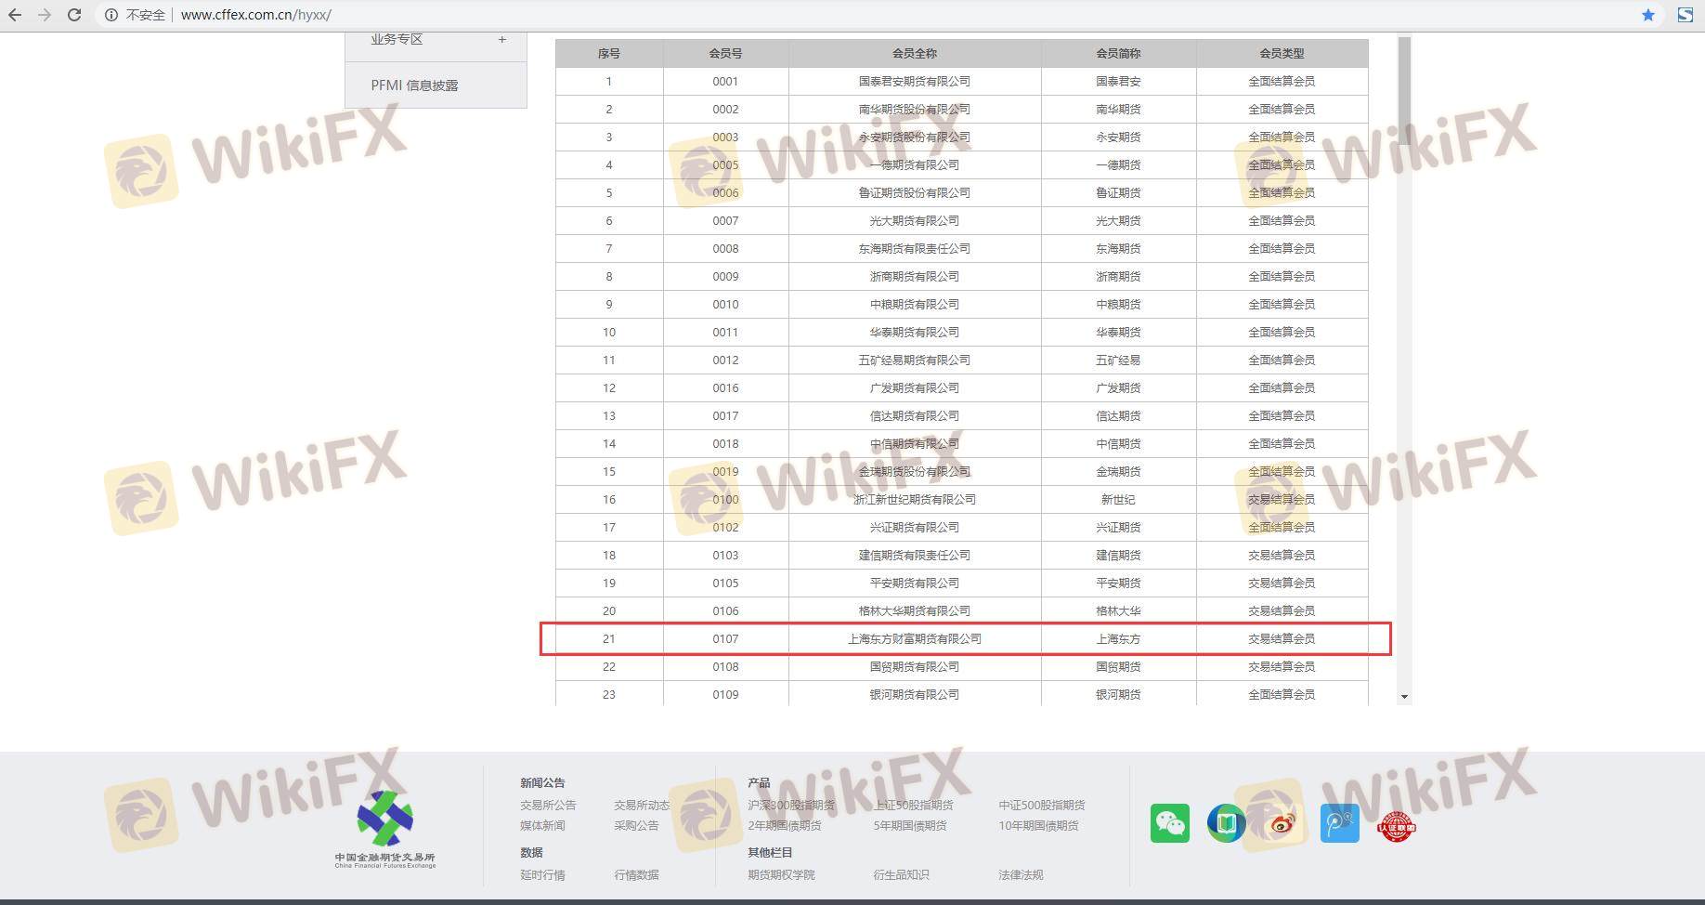1705x905 pixels.
Task: Open 沪深300股指期货 product link
Action: [x=791, y=805]
